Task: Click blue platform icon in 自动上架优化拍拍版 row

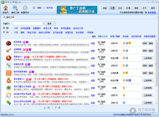Action: 124,103
